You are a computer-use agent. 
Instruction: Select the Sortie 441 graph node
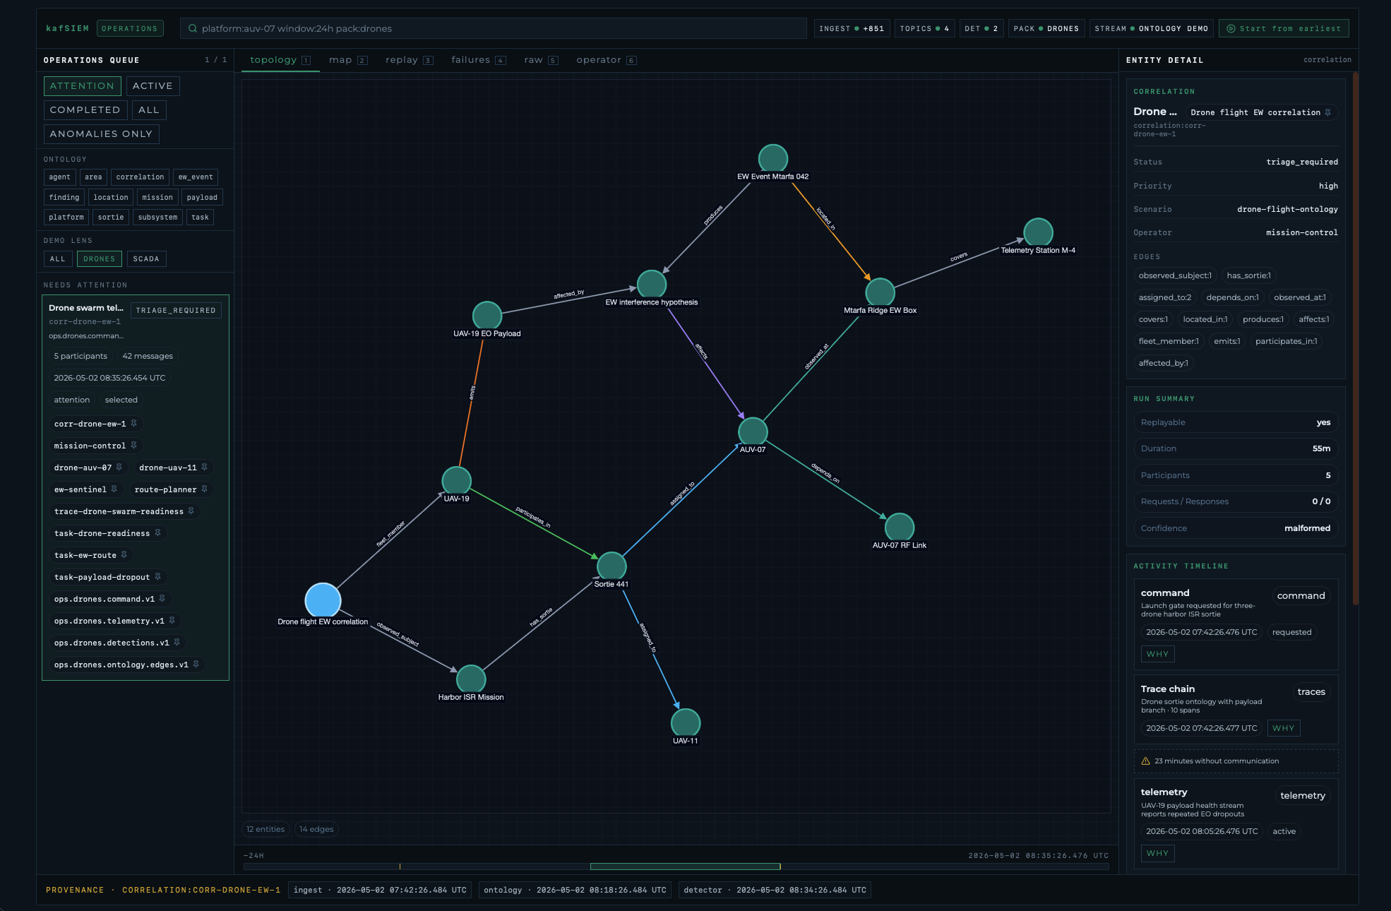(x=611, y=566)
